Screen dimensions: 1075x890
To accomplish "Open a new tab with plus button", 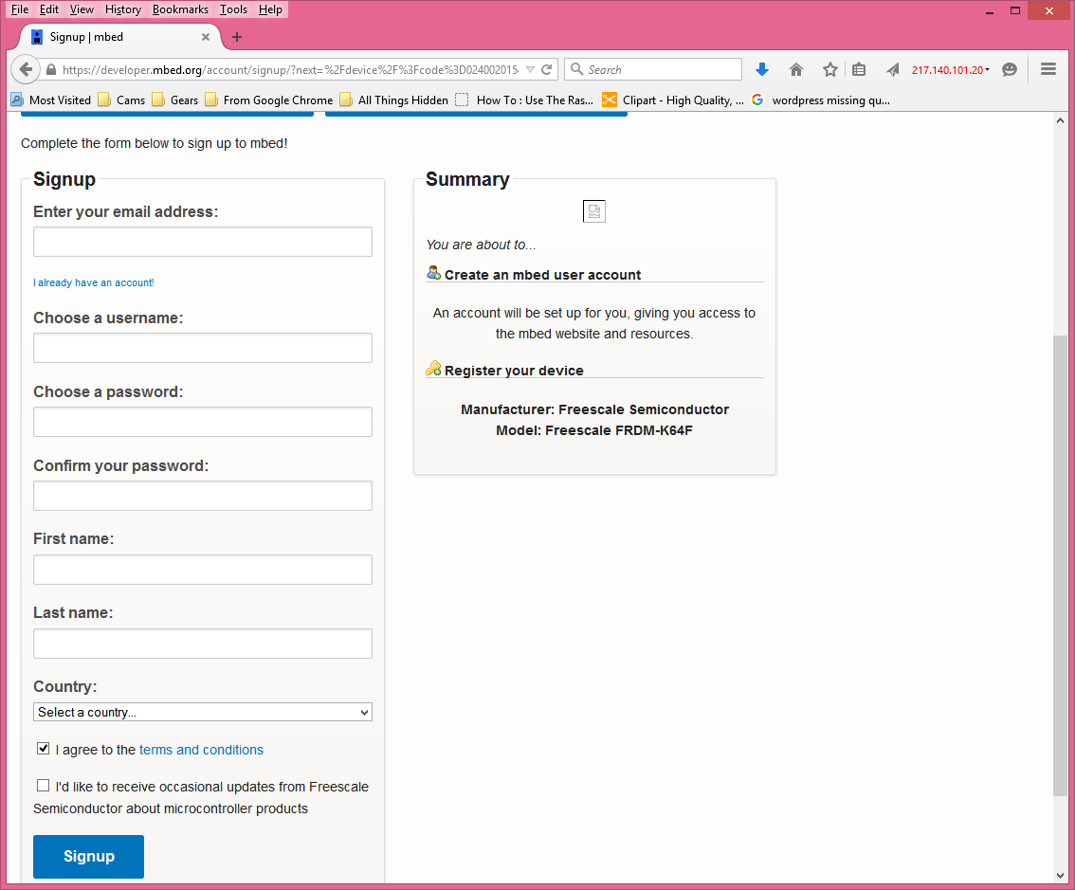I will tap(237, 37).
